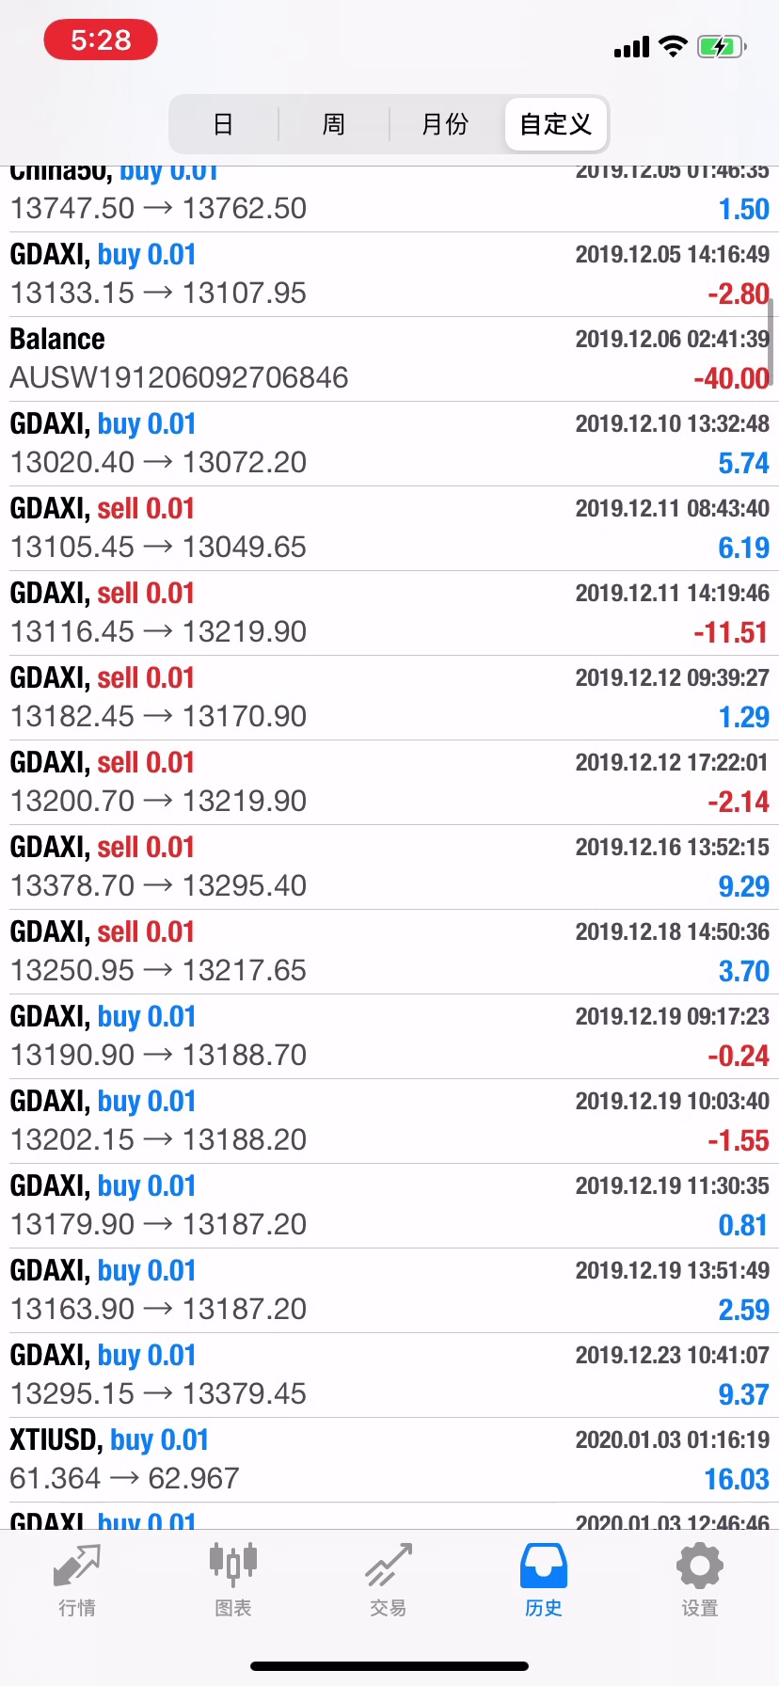Open the Balance -40.00 withdrawal entry

coord(389,359)
